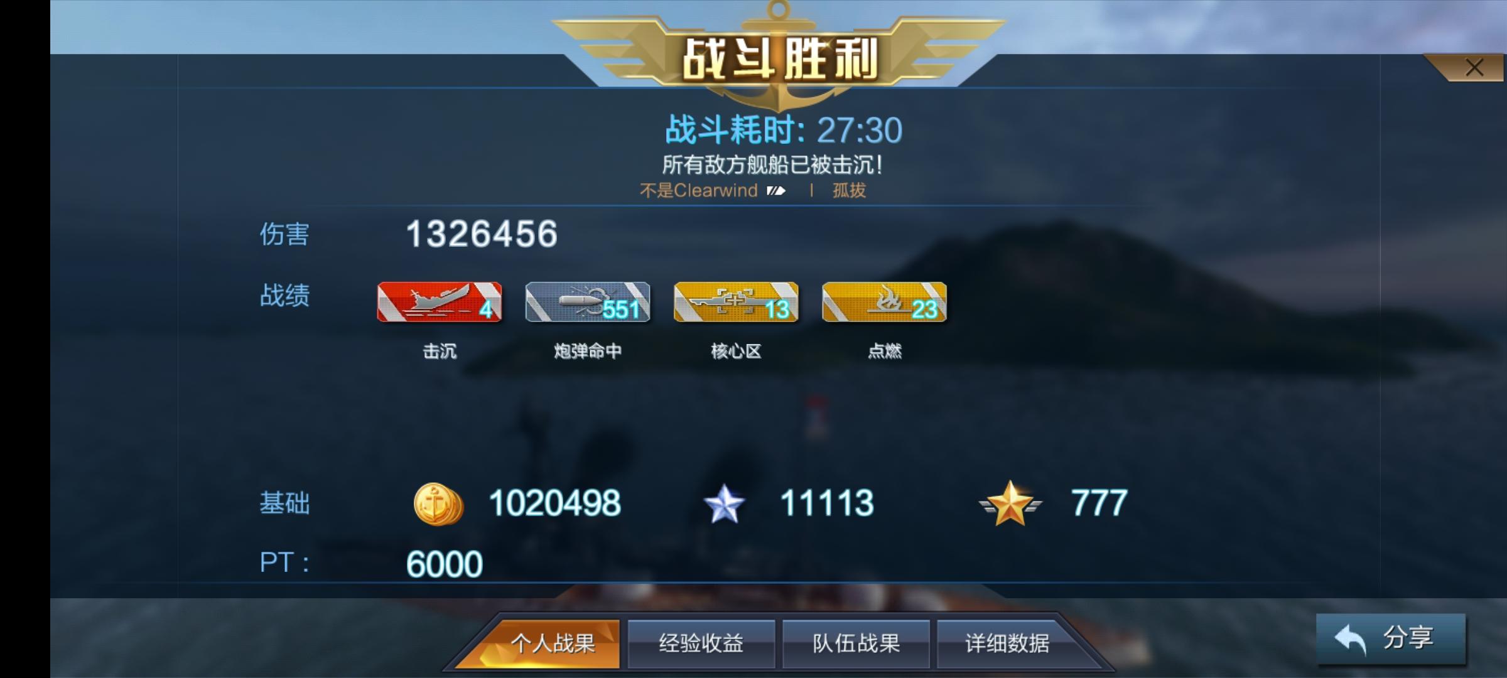Click the fires started badge showing 23
1507x678 pixels.
pos(884,302)
